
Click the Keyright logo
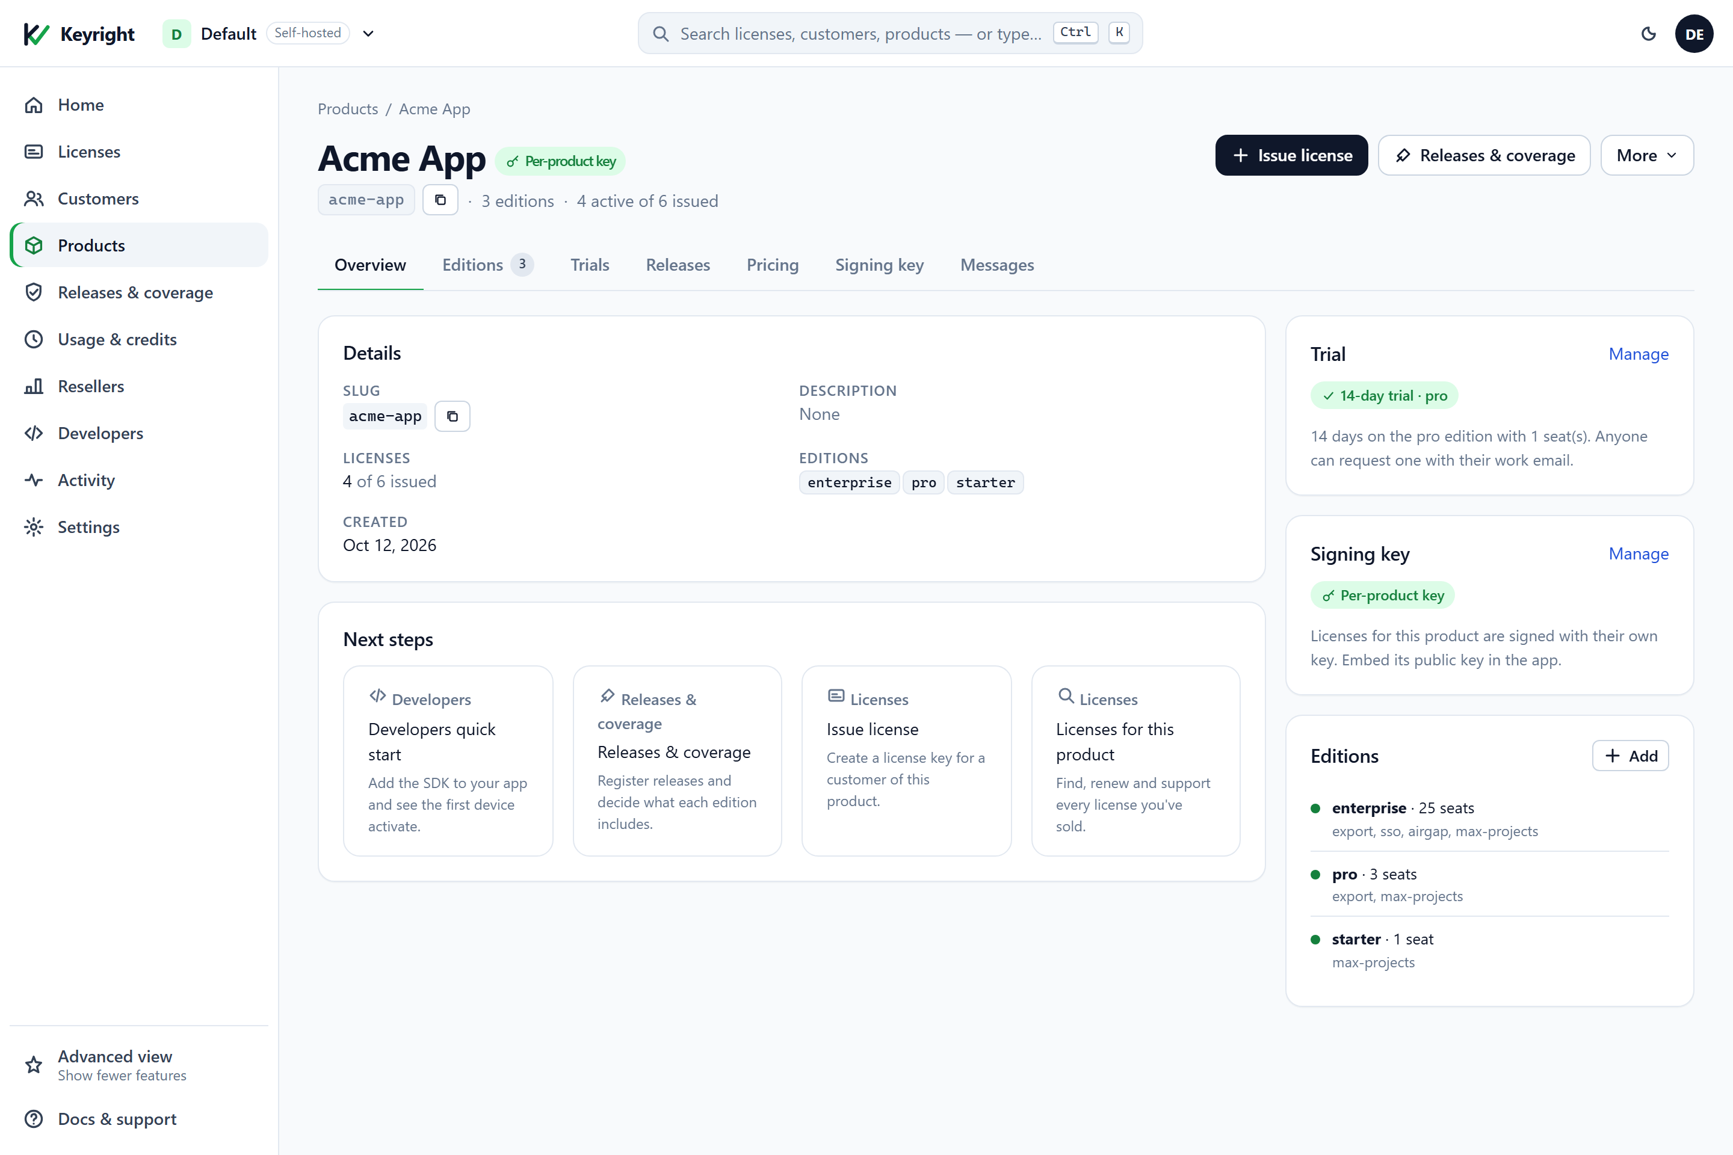[79, 34]
